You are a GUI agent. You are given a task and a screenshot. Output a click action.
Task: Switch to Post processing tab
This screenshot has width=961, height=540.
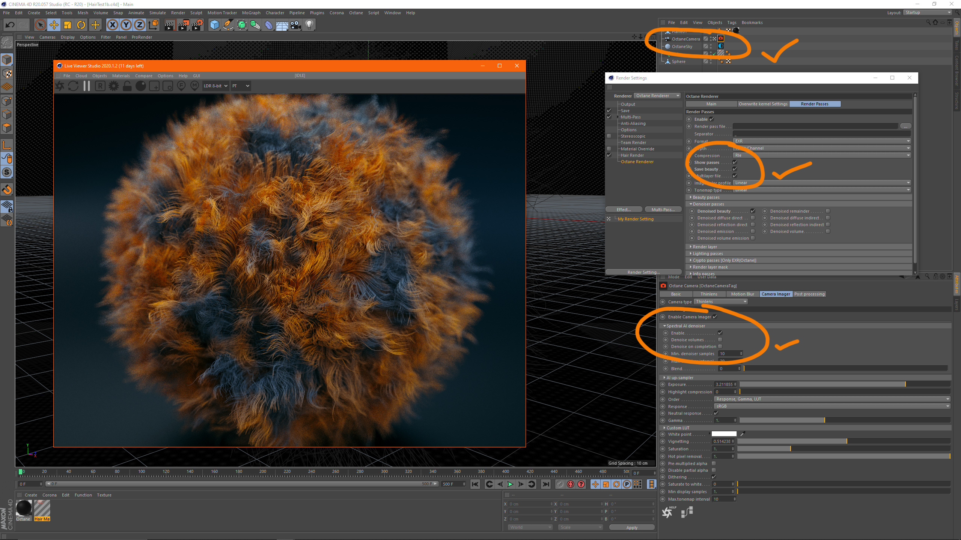(809, 294)
